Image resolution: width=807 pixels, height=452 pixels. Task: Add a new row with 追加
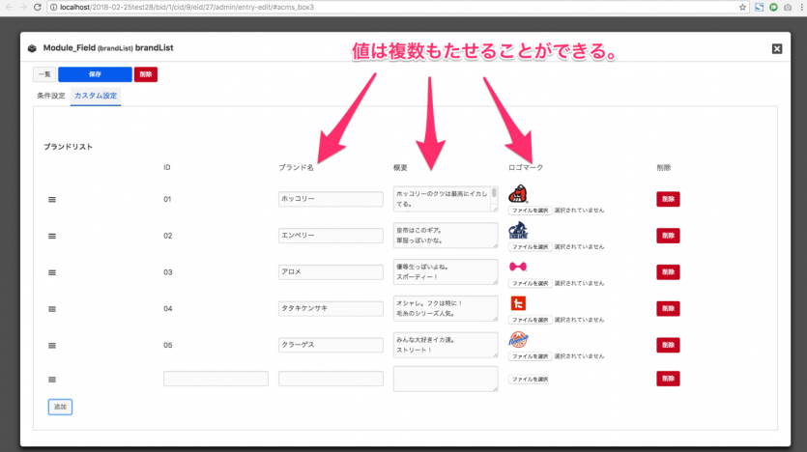click(60, 407)
